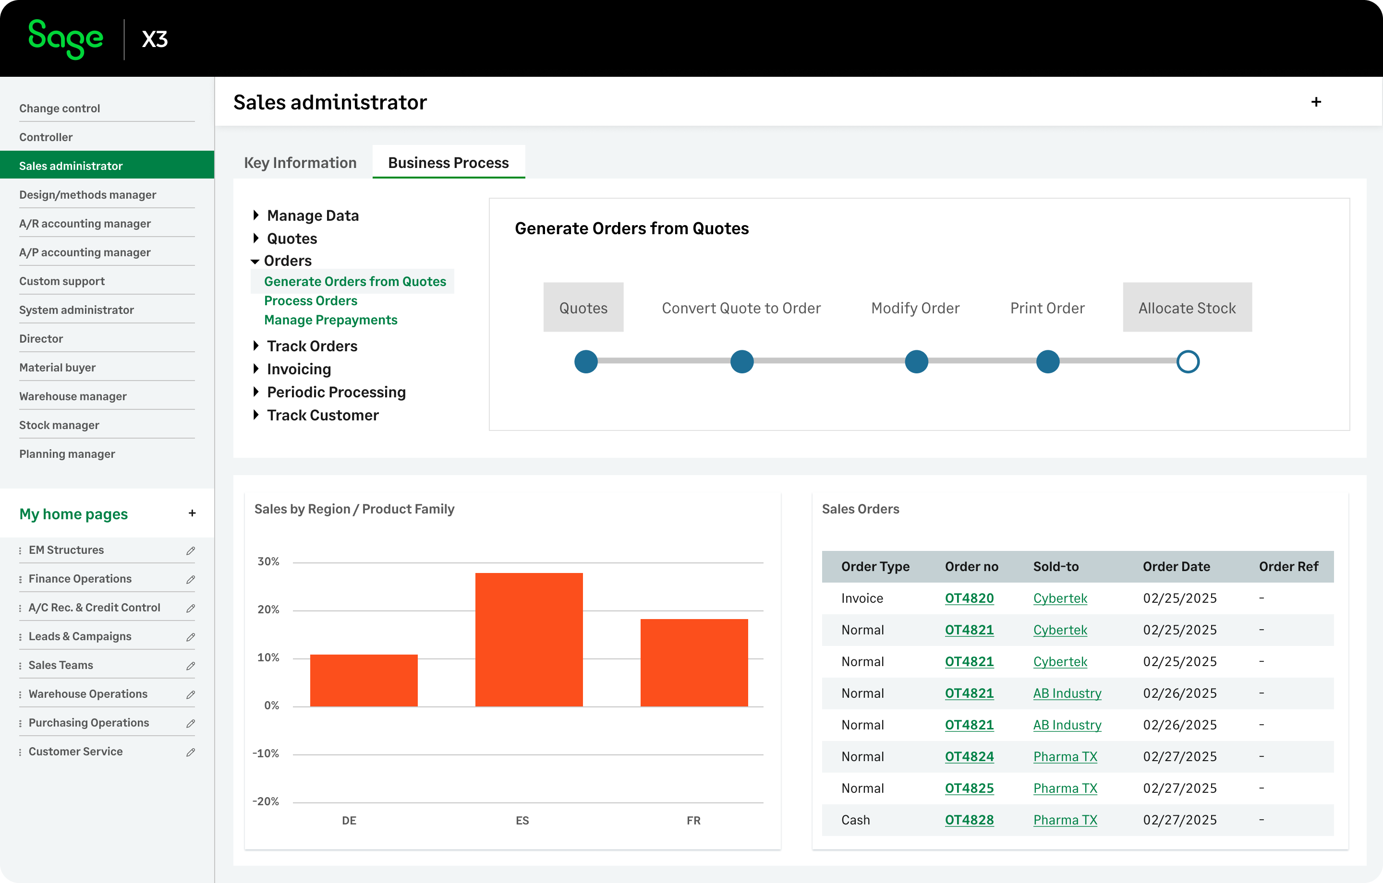
Task: Click the Quotes step dot on progress line
Action: click(586, 362)
